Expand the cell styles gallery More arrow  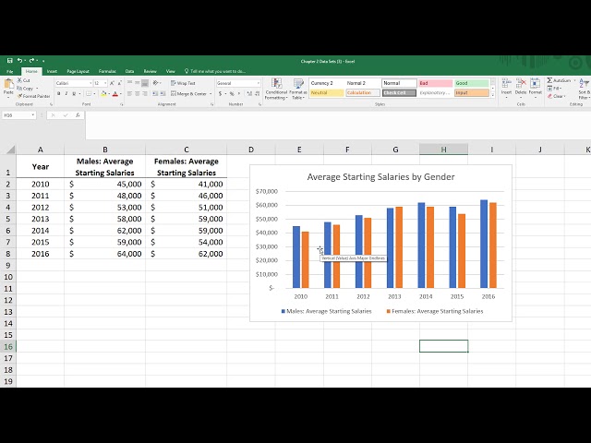(493, 95)
